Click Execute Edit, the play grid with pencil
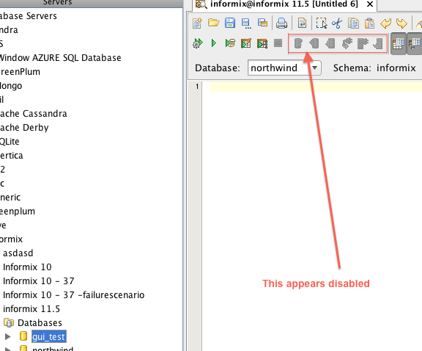 click(x=246, y=43)
